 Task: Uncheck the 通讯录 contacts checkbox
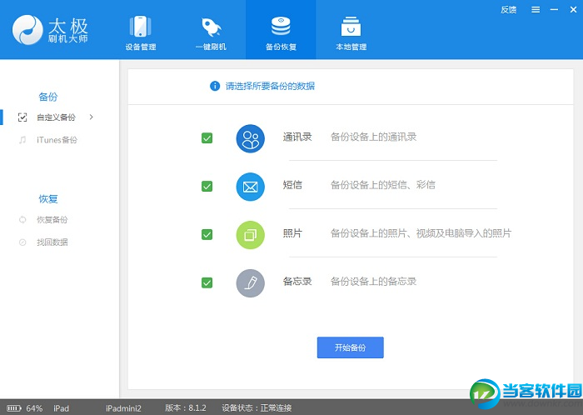[207, 138]
